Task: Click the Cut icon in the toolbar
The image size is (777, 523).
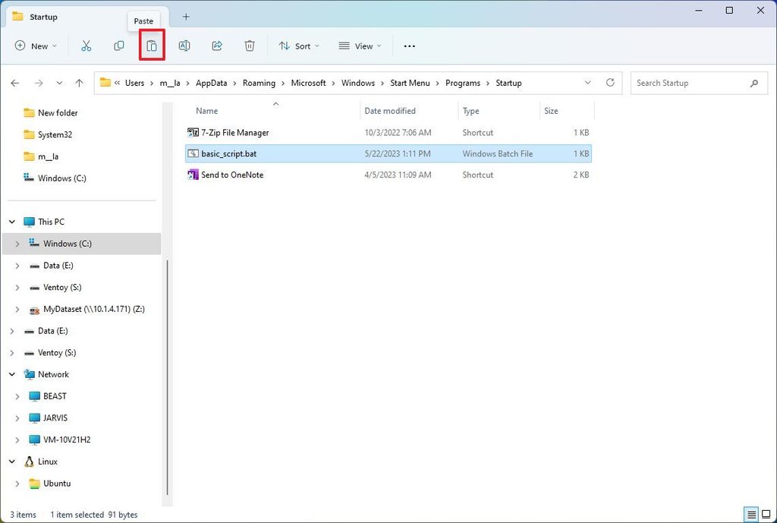Action: tap(87, 46)
